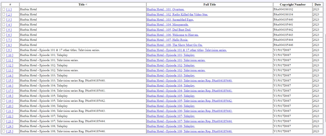Open Episode 106; Teleplay full title link
Viewport: 326px width, 136px height.
[171, 106]
